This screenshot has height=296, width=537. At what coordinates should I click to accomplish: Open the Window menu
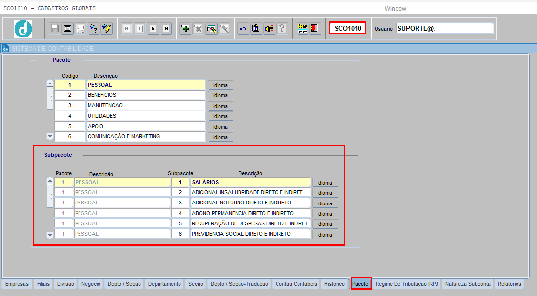(x=395, y=9)
